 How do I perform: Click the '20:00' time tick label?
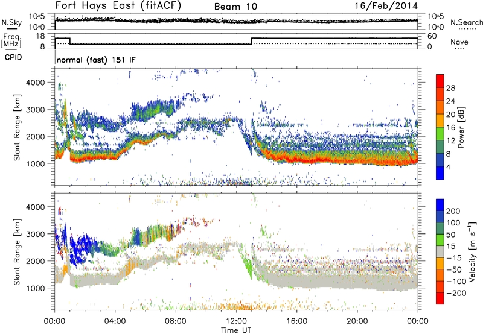(357, 321)
